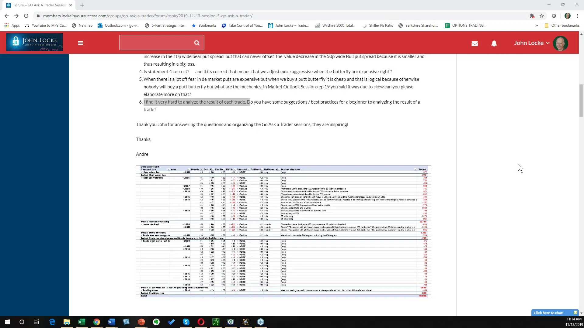This screenshot has width=584, height=328.
Task: Click the browser address bar
Action: pyautogui.click(x=280, y=16)
